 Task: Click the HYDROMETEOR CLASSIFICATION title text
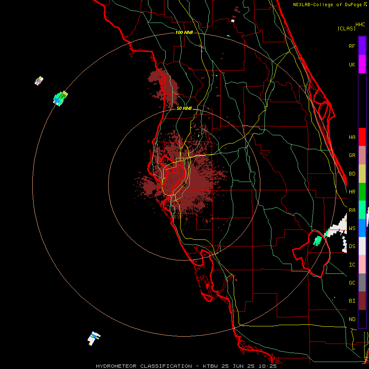tap(144, 366)
